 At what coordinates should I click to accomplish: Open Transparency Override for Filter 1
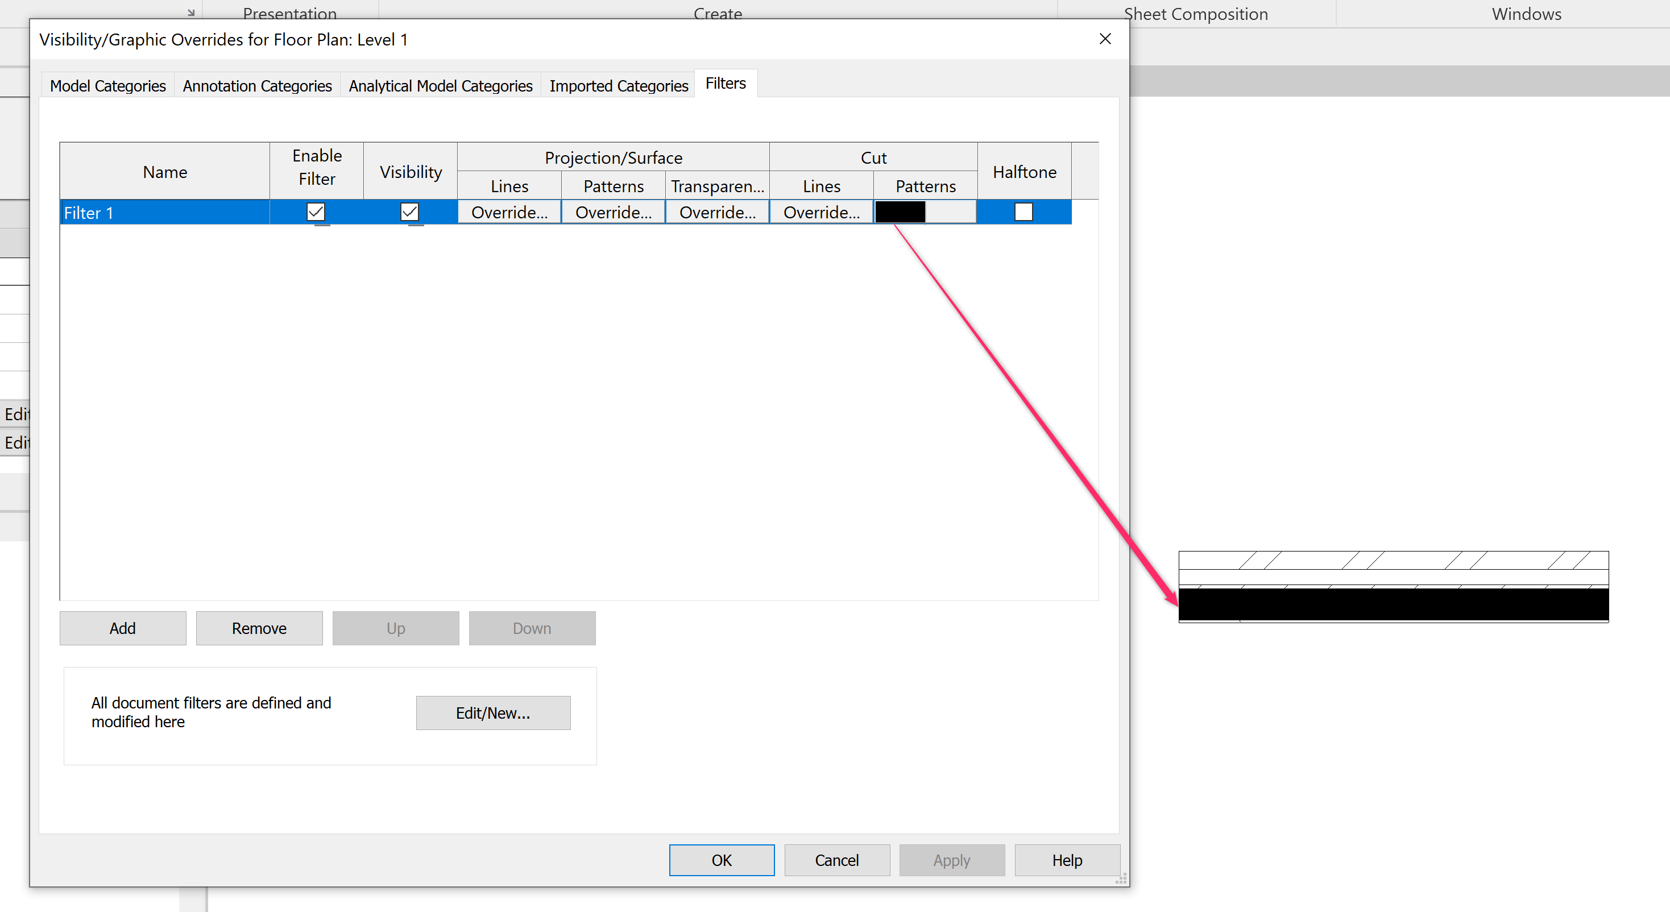(x=717, y=212)
